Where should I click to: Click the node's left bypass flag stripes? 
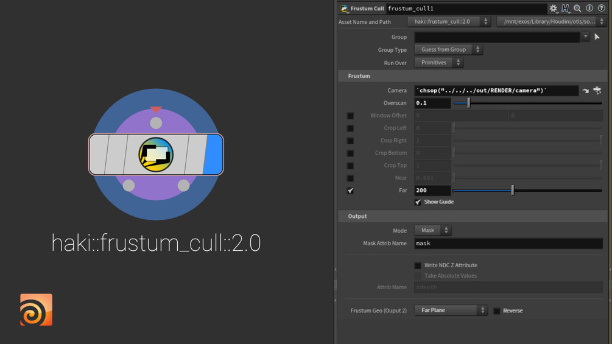point(109,155)
